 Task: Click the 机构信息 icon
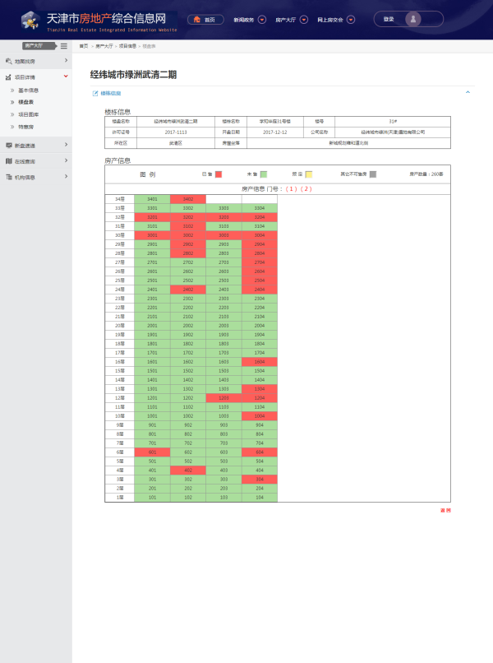tap(9, 177)
